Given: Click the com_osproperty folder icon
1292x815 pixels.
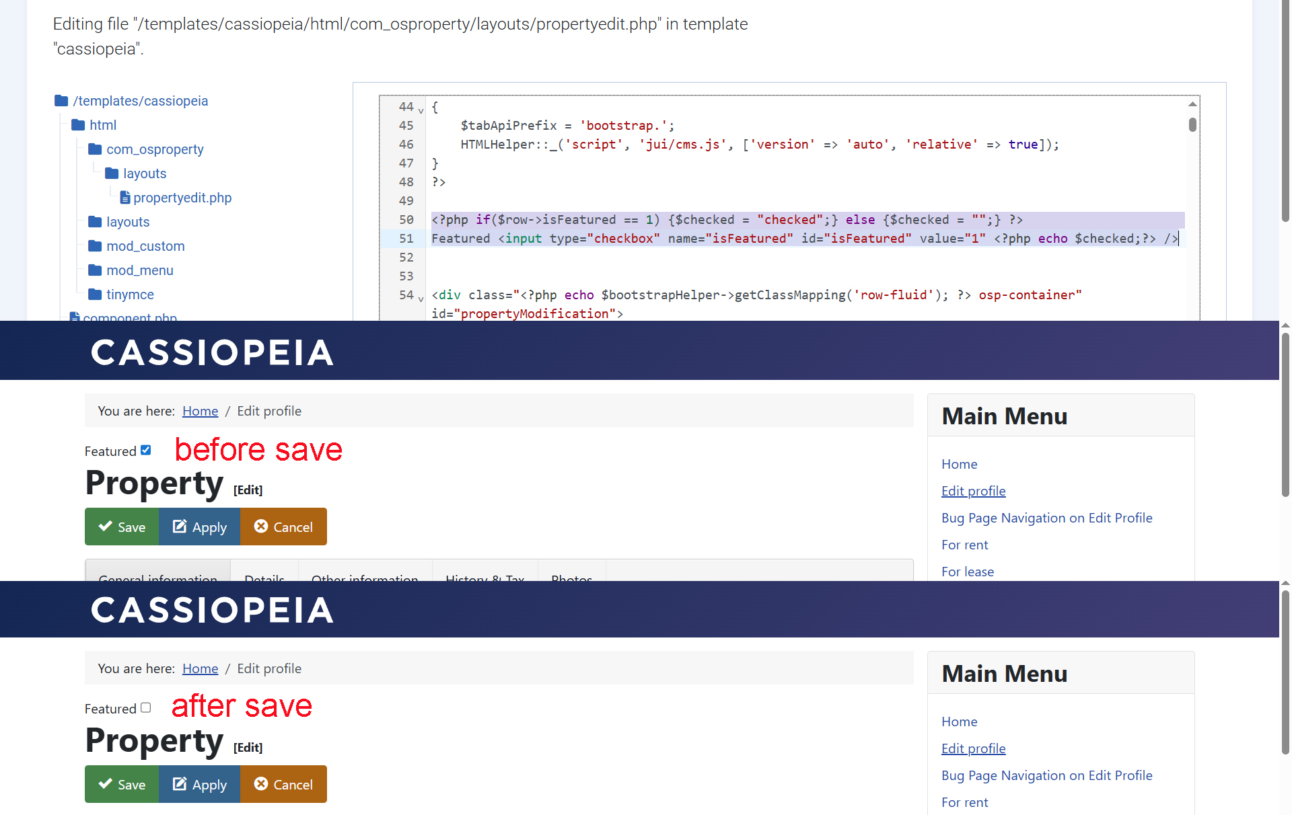Looking at the screenshot, I should tap(95, 149).
